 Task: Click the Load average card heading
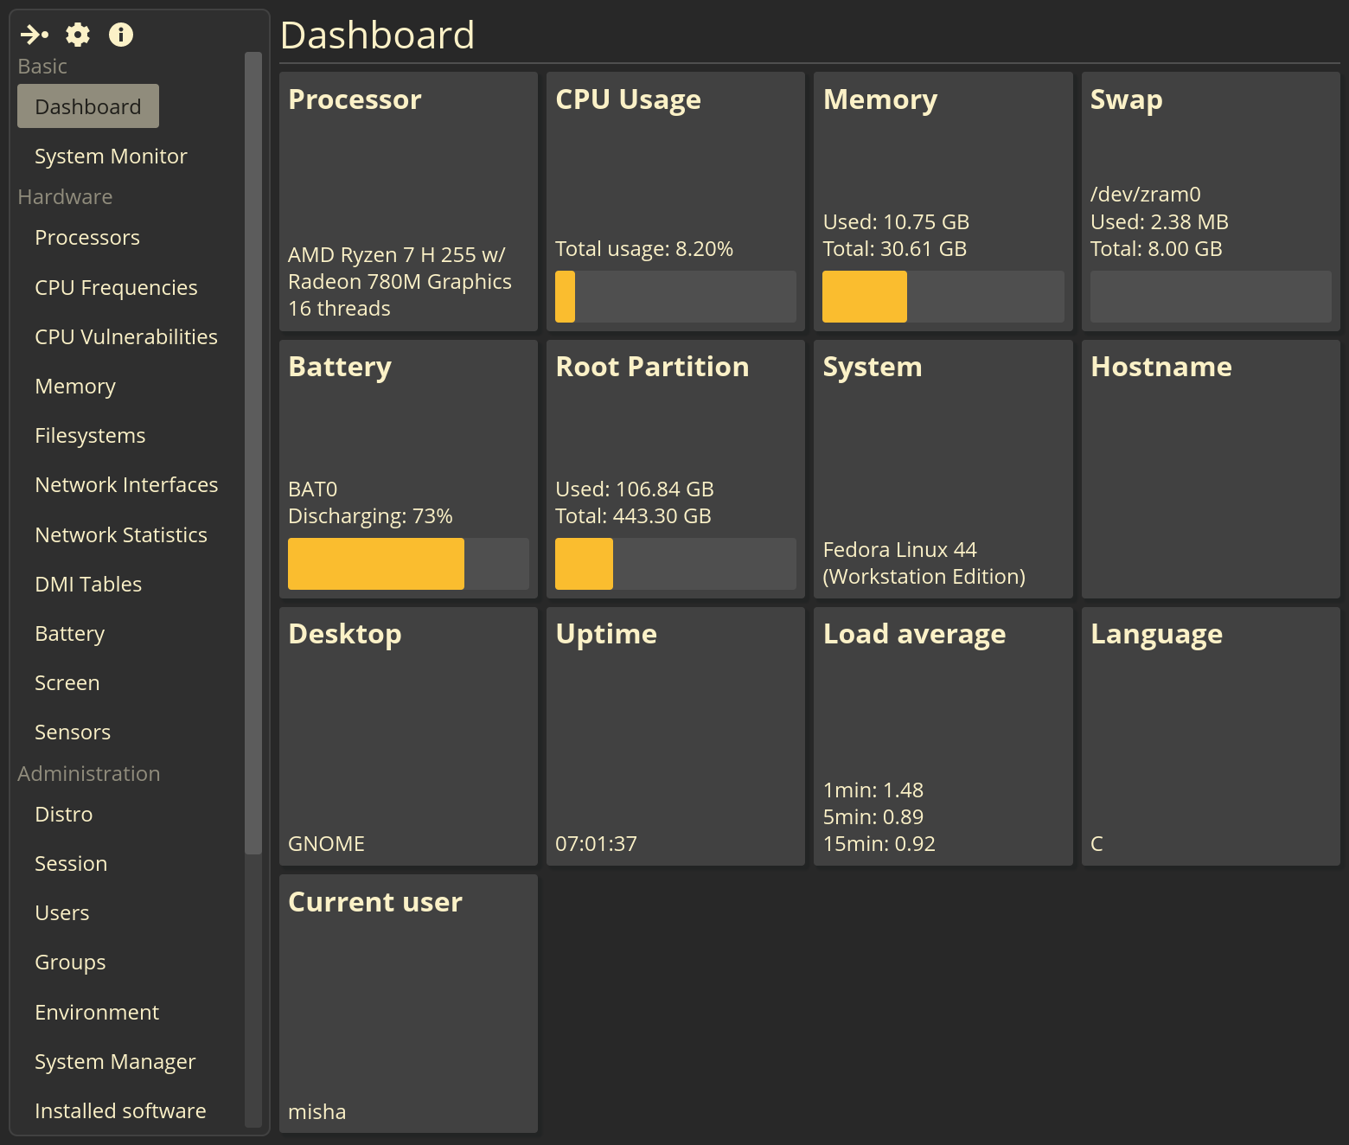click(x=914, y=634)
